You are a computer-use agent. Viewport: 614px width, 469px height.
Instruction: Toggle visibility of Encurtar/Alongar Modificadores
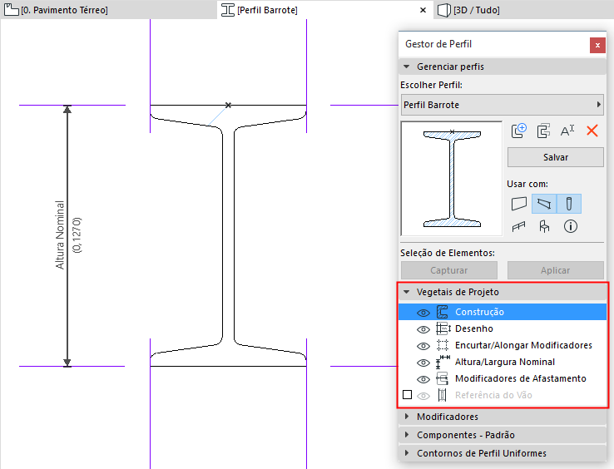point(423,346)
